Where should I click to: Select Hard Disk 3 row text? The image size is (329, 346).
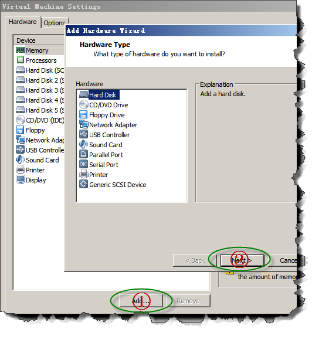[45, 90]
